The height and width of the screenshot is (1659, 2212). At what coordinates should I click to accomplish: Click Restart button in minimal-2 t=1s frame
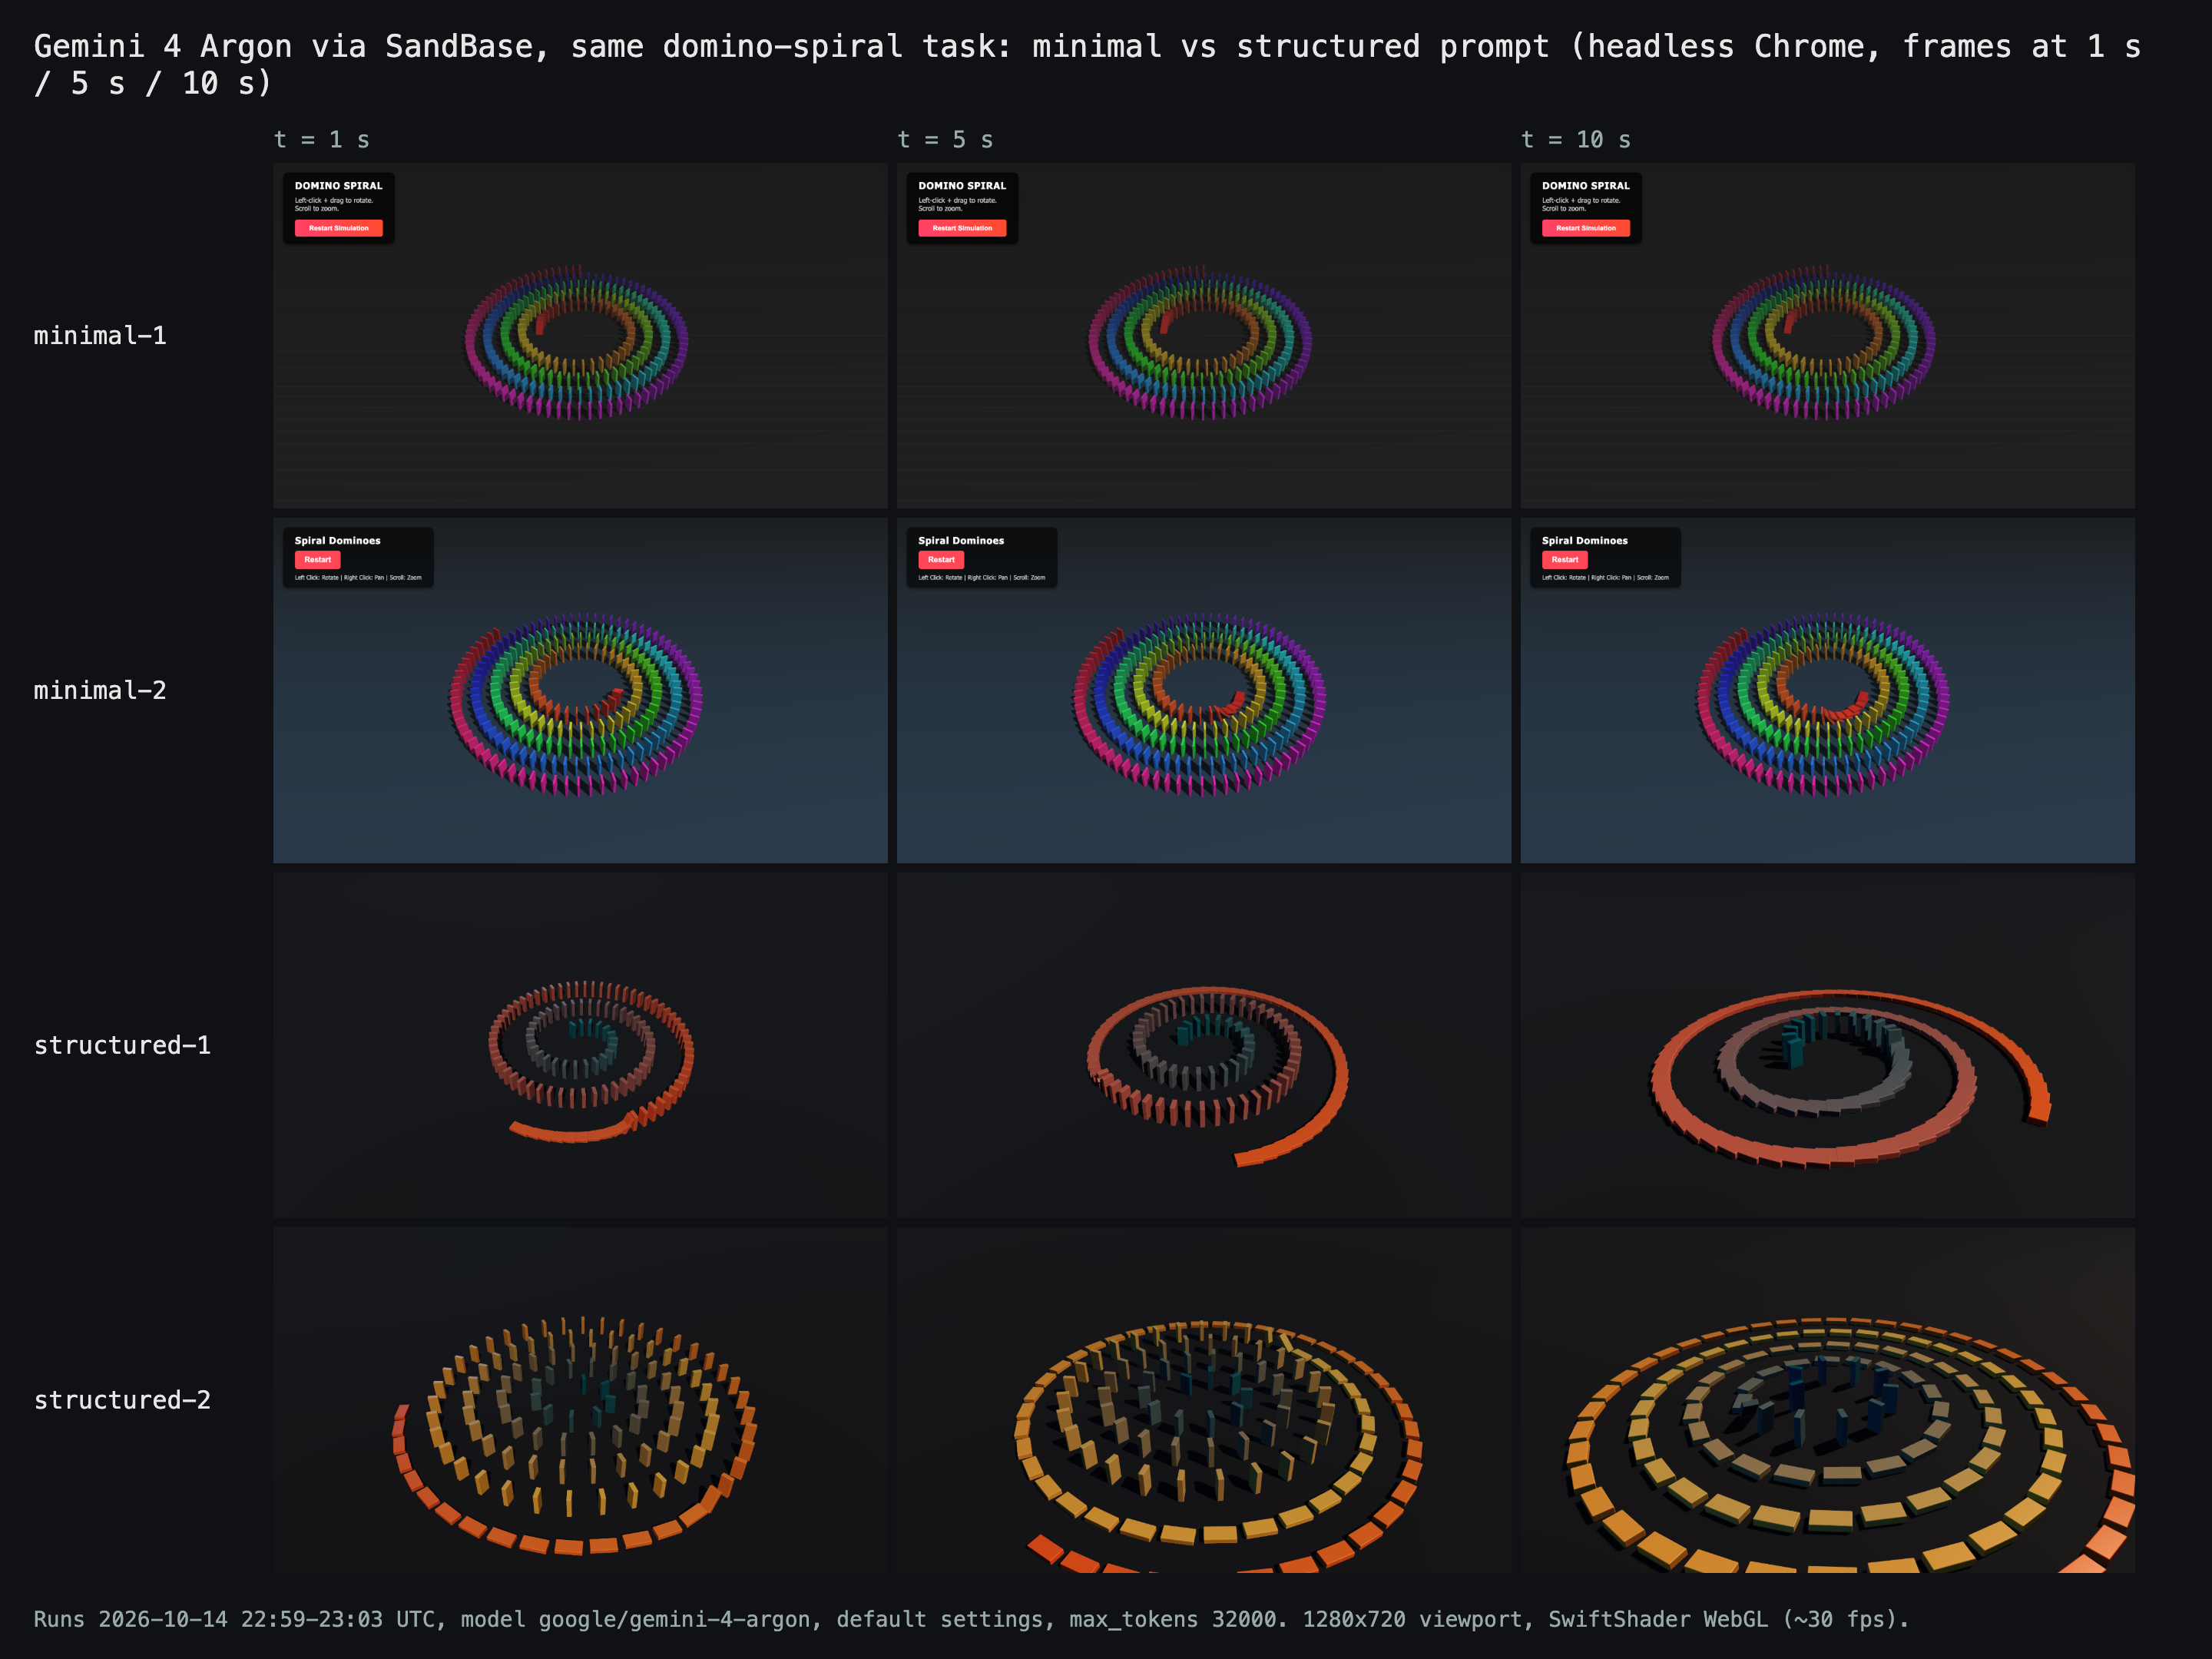click(317, 560)
